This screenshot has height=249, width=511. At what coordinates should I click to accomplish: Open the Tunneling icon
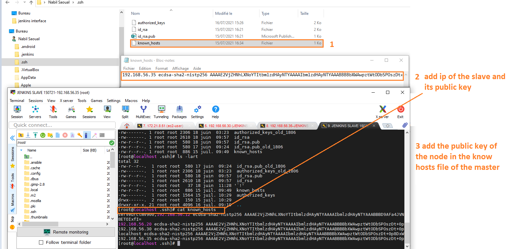coord(161,112)
